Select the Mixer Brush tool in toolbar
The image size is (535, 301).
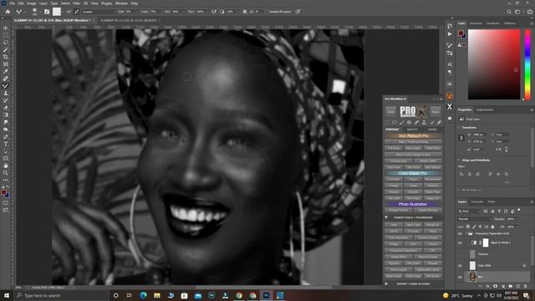(6, 86)
